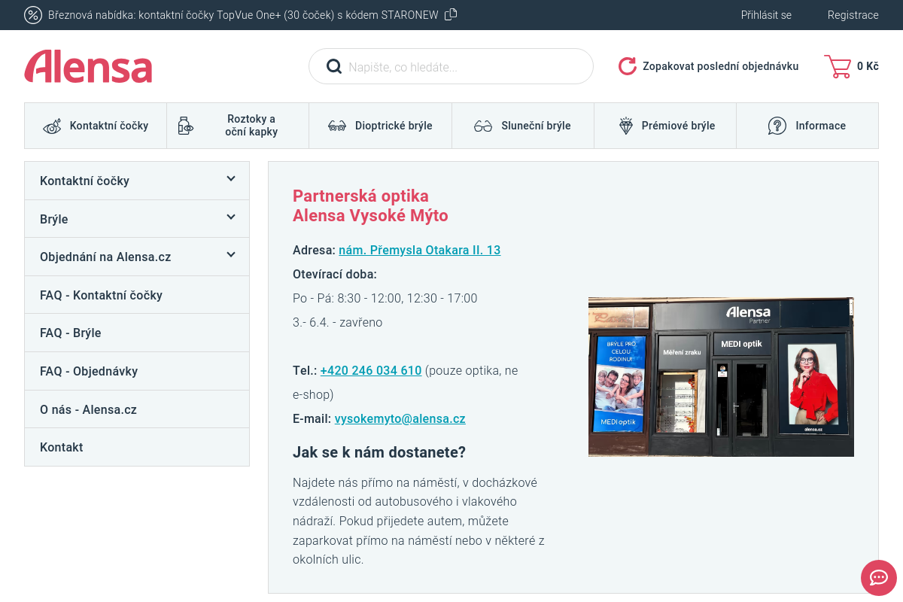Click the Přihlásit se link
The height and width of the screenshot is (602, 903).
[x=766, y=15]
